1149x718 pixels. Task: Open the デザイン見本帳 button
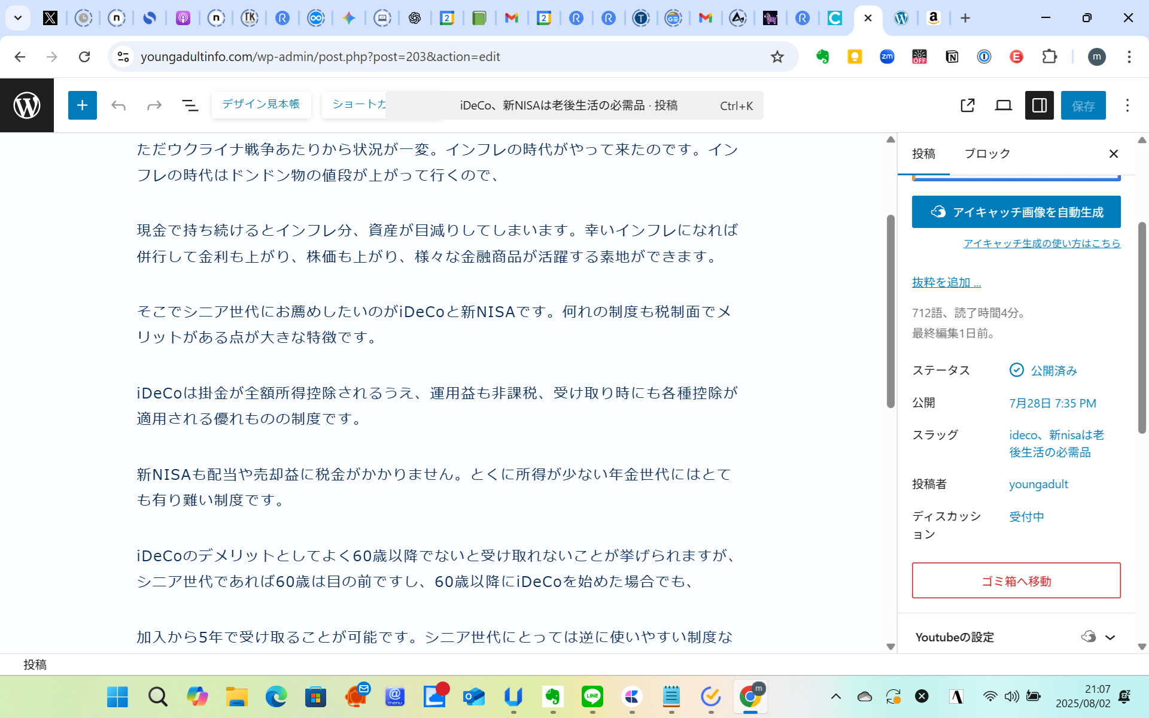tap(261, 105)
